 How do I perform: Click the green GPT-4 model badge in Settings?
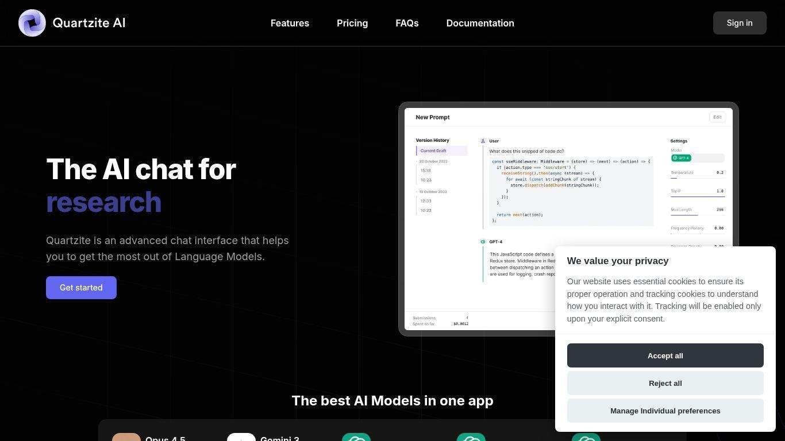(x=681, y=158)
